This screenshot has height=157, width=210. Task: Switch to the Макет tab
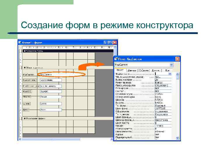[x=120, y=70]
